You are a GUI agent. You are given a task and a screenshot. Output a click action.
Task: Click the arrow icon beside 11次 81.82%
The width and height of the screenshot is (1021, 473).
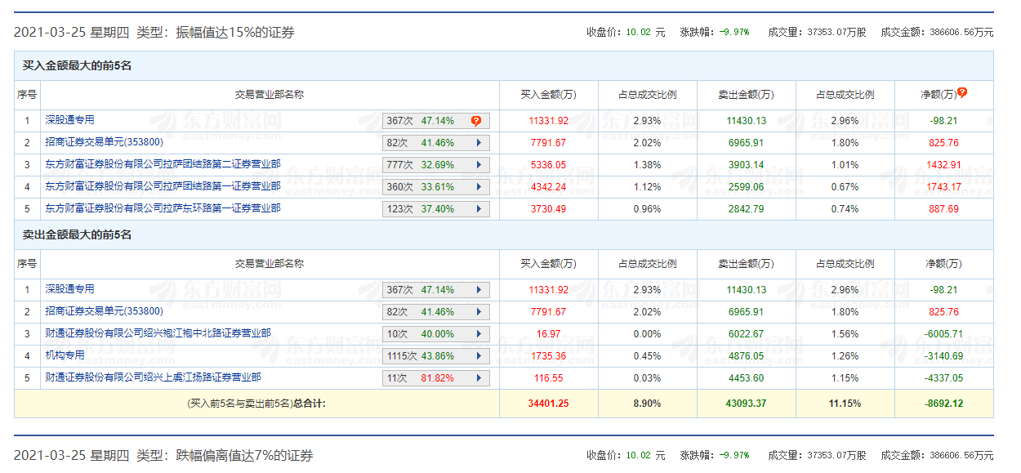[479, 378]
